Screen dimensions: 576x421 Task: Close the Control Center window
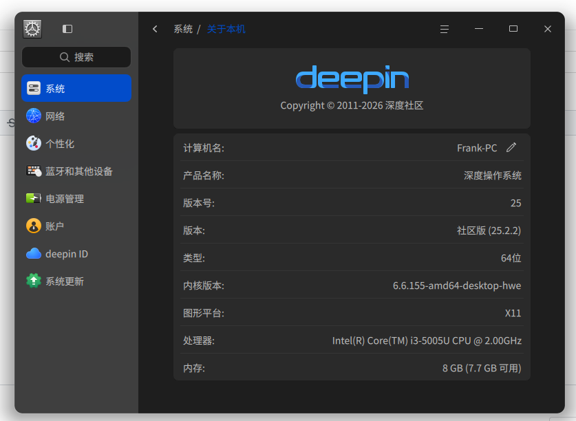(x=548, y=29)
